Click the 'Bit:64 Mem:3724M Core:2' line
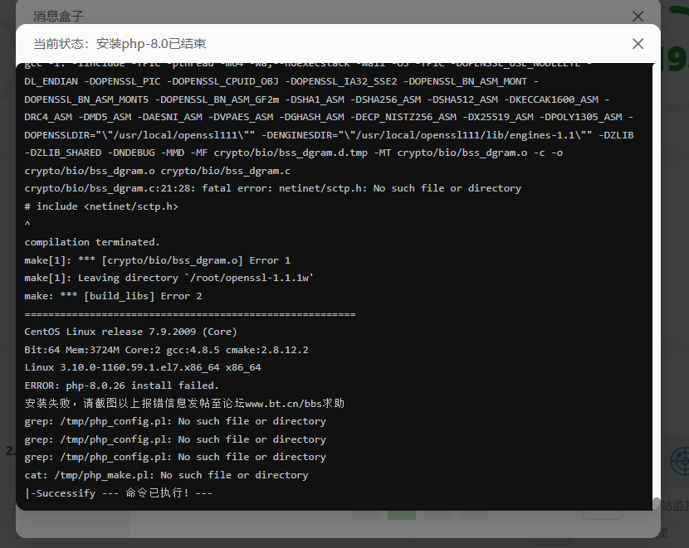The height and width of the screenshot is (548, 689). pos(167,350)
